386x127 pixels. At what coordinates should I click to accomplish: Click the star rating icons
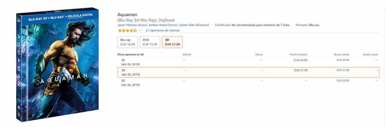click(x=127, y=30)
